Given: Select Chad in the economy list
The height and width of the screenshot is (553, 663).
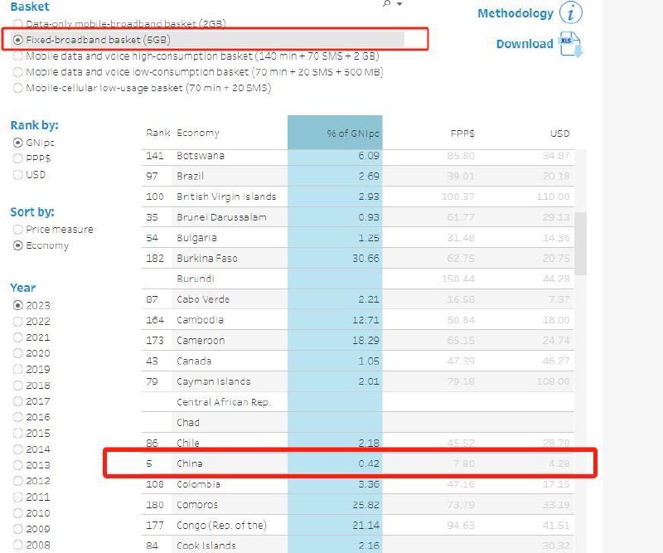Looking at the screenshot, I should 188,422.
